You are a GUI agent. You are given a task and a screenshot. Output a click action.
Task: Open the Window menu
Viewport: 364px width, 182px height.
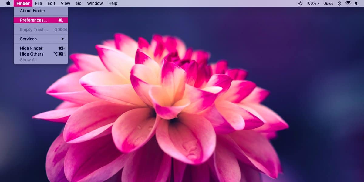(95, 3)
